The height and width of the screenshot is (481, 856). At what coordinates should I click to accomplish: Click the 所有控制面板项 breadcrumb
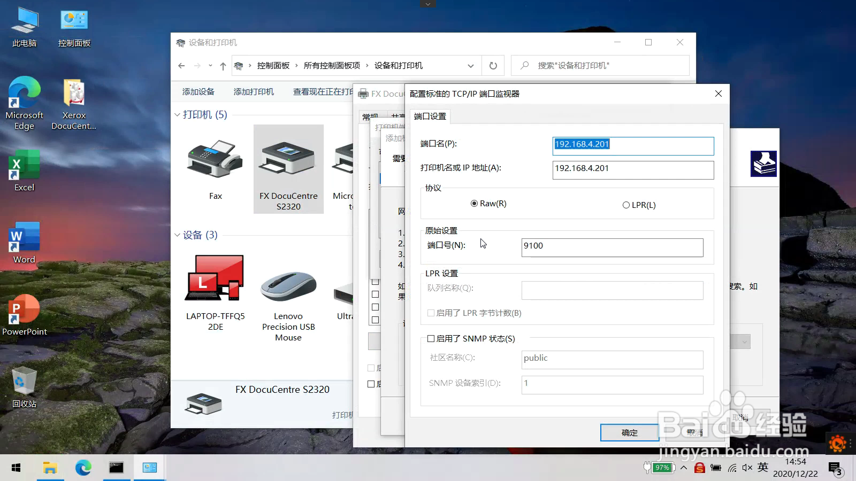coord(332,66)
